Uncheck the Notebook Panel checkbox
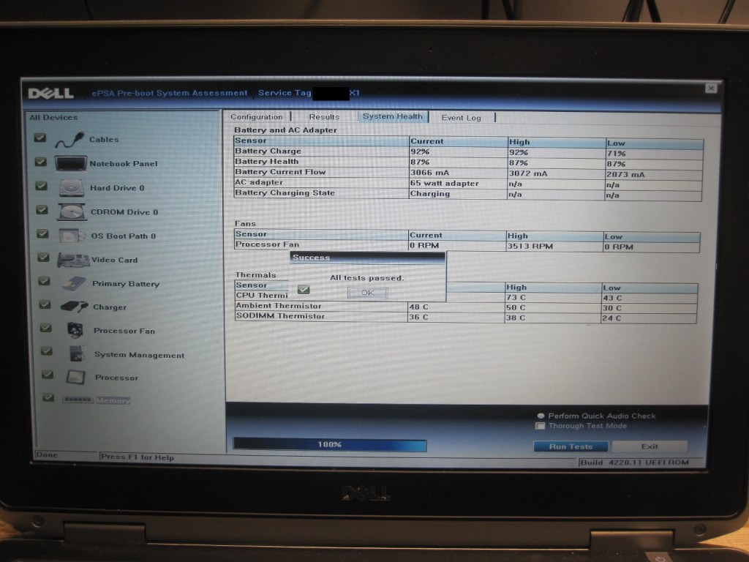 click(41, 162)
